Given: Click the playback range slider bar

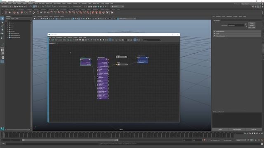Looking at the screenshot, I should 70,140.
